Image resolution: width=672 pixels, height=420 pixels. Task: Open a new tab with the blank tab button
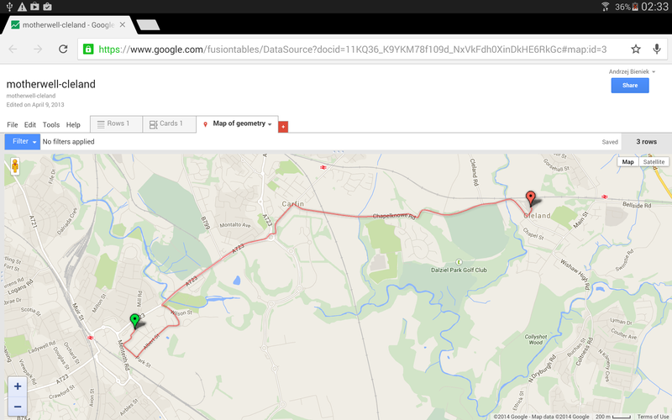148,25
